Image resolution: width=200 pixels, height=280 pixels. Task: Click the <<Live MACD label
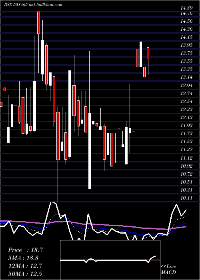click(x=168, y=269)
